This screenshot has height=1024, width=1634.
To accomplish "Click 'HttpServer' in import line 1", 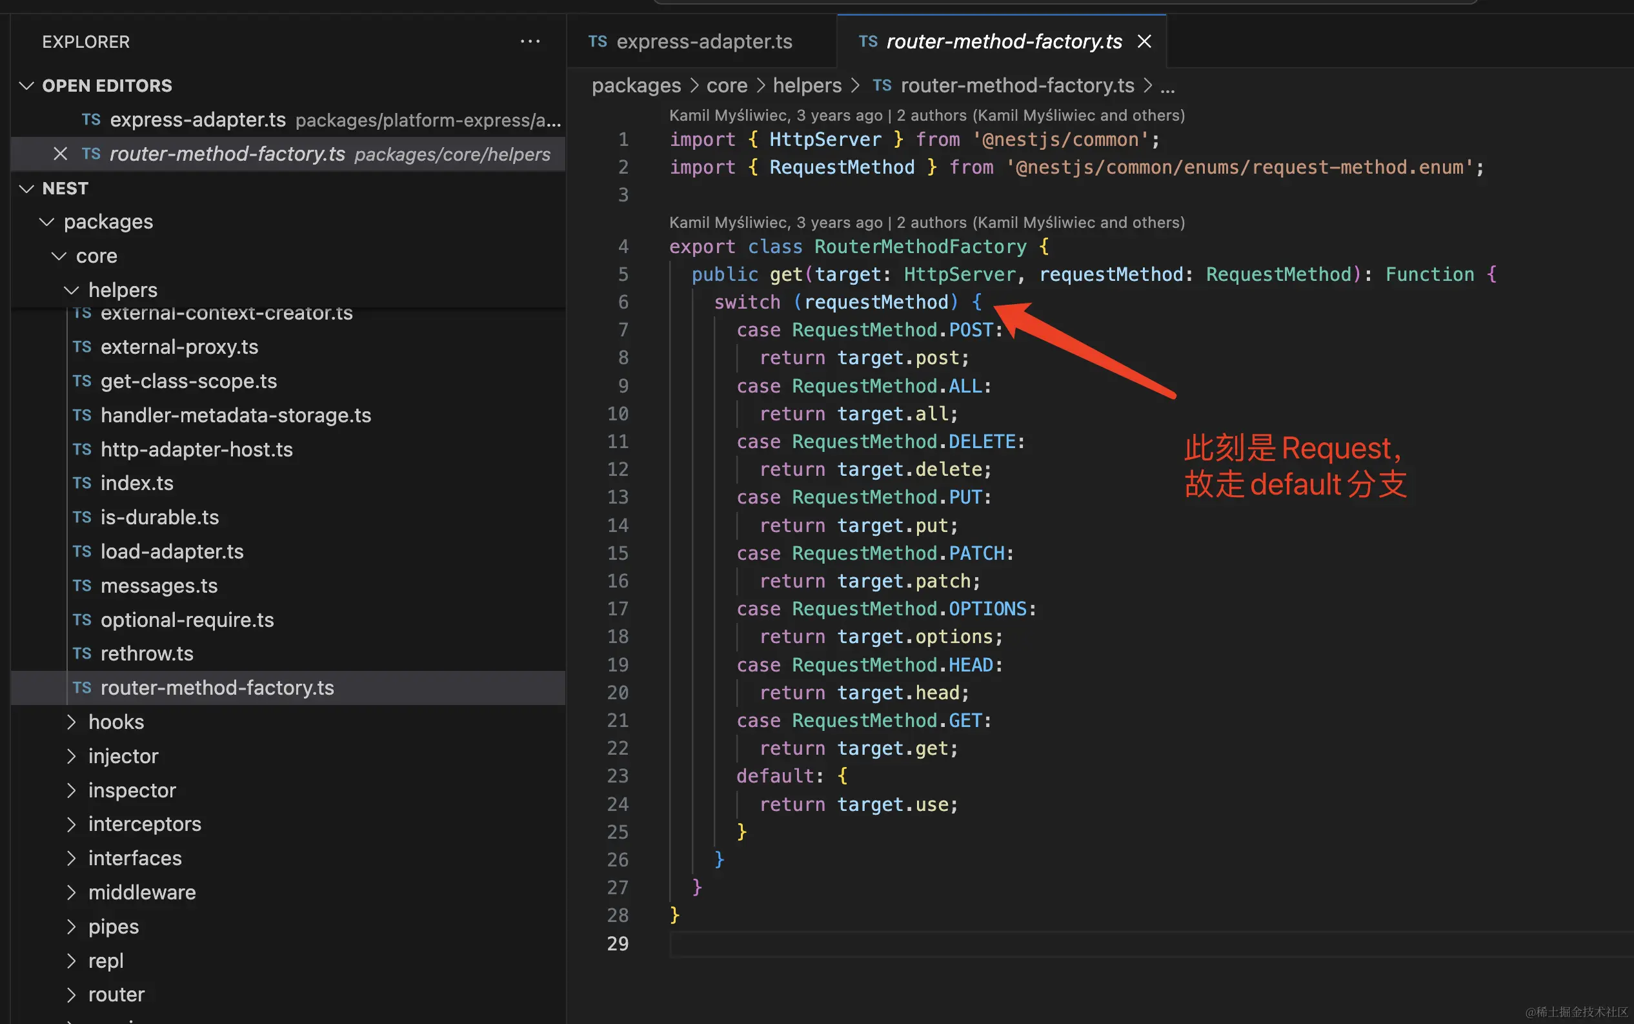I will click(x=825, y=140).
